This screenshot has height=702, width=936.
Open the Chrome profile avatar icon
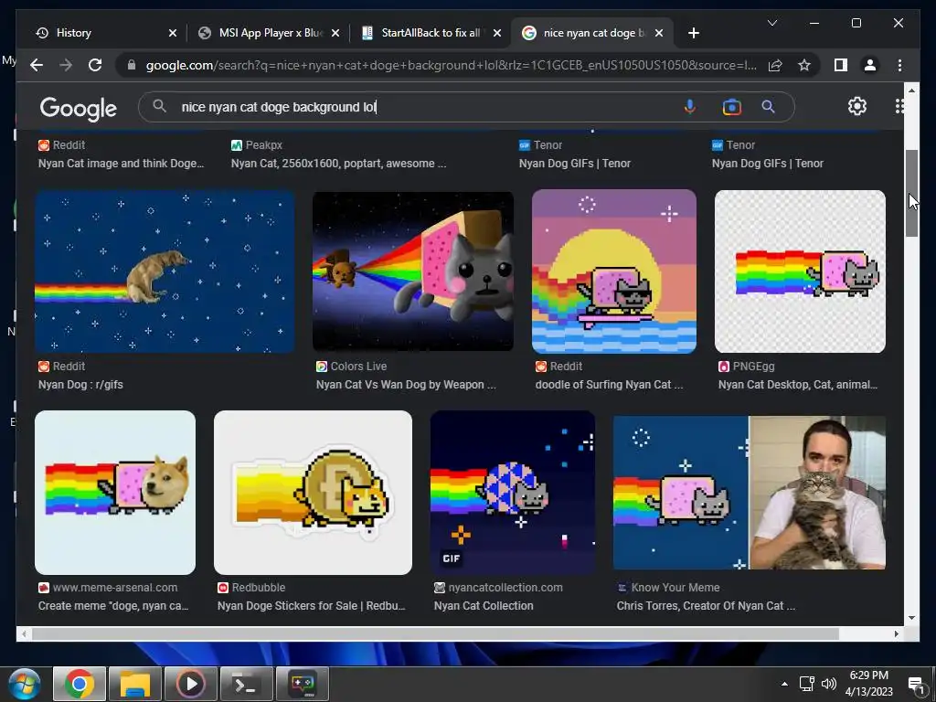coord(870,65)
